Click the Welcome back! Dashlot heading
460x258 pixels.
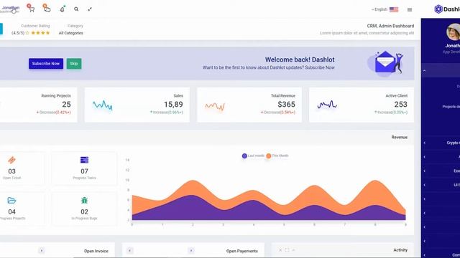tap(300, 59)
